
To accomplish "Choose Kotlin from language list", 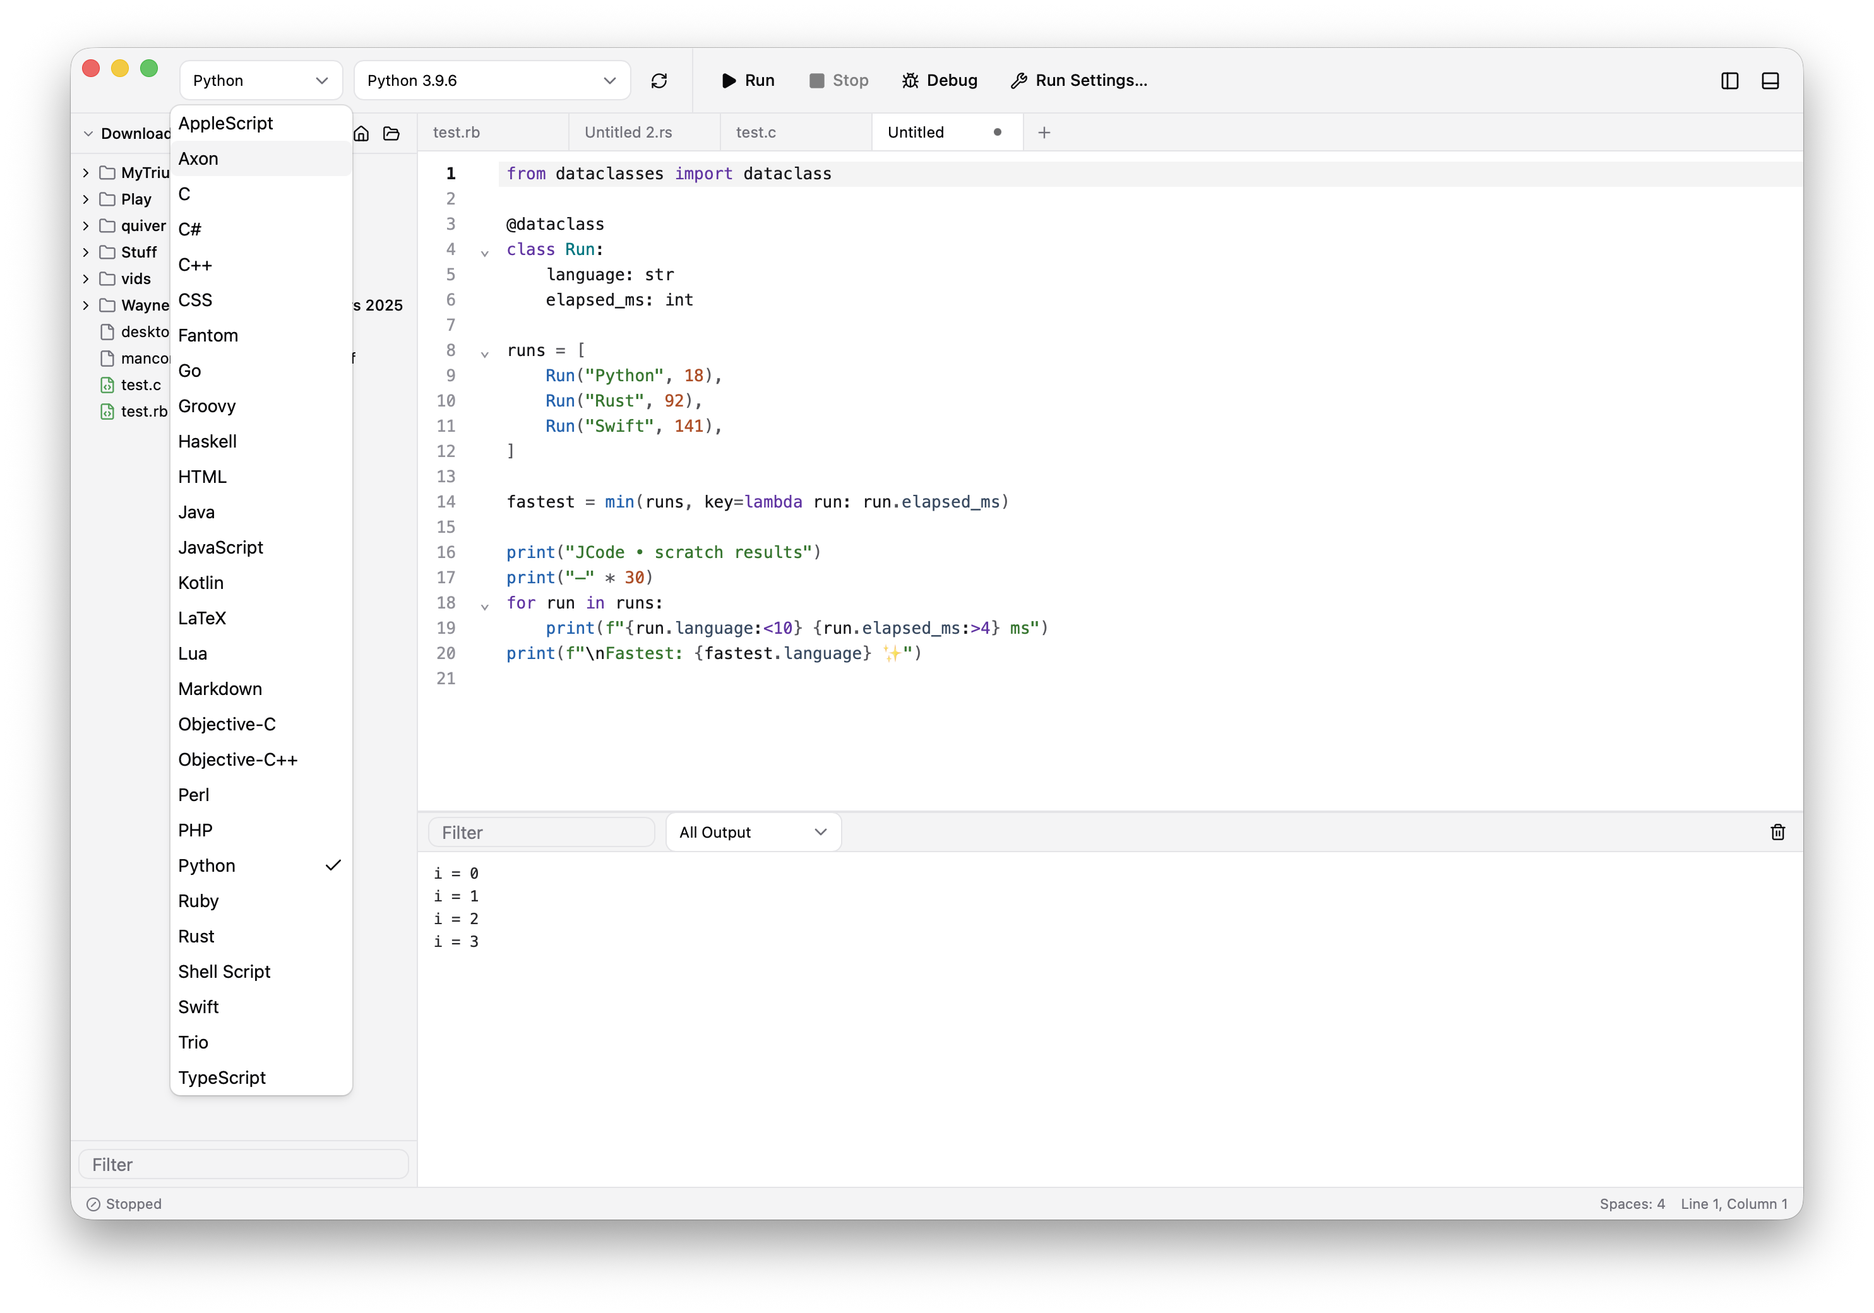I will (x=261, y=583).
